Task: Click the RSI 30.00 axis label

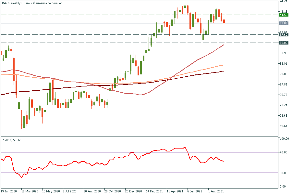Action: tap(284, 173)
